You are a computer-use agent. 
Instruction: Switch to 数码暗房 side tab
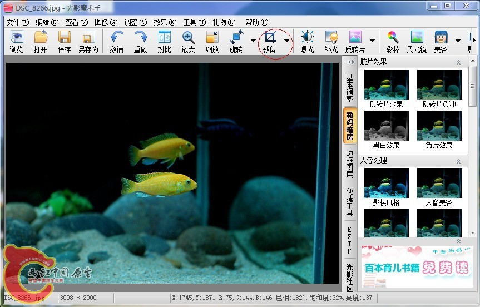(x=350, y=126)
